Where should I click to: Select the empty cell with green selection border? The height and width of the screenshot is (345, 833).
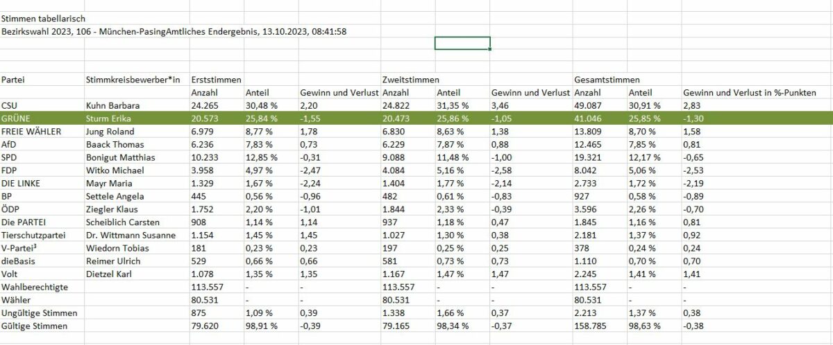[x=462, y=43]
